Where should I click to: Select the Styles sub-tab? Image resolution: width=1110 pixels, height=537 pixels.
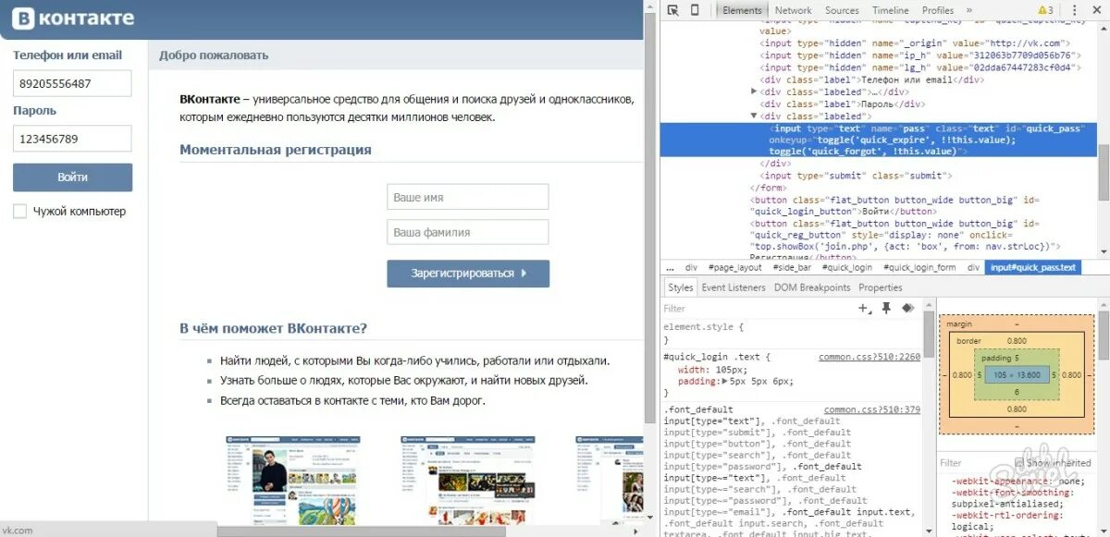[x=680, y=287]
